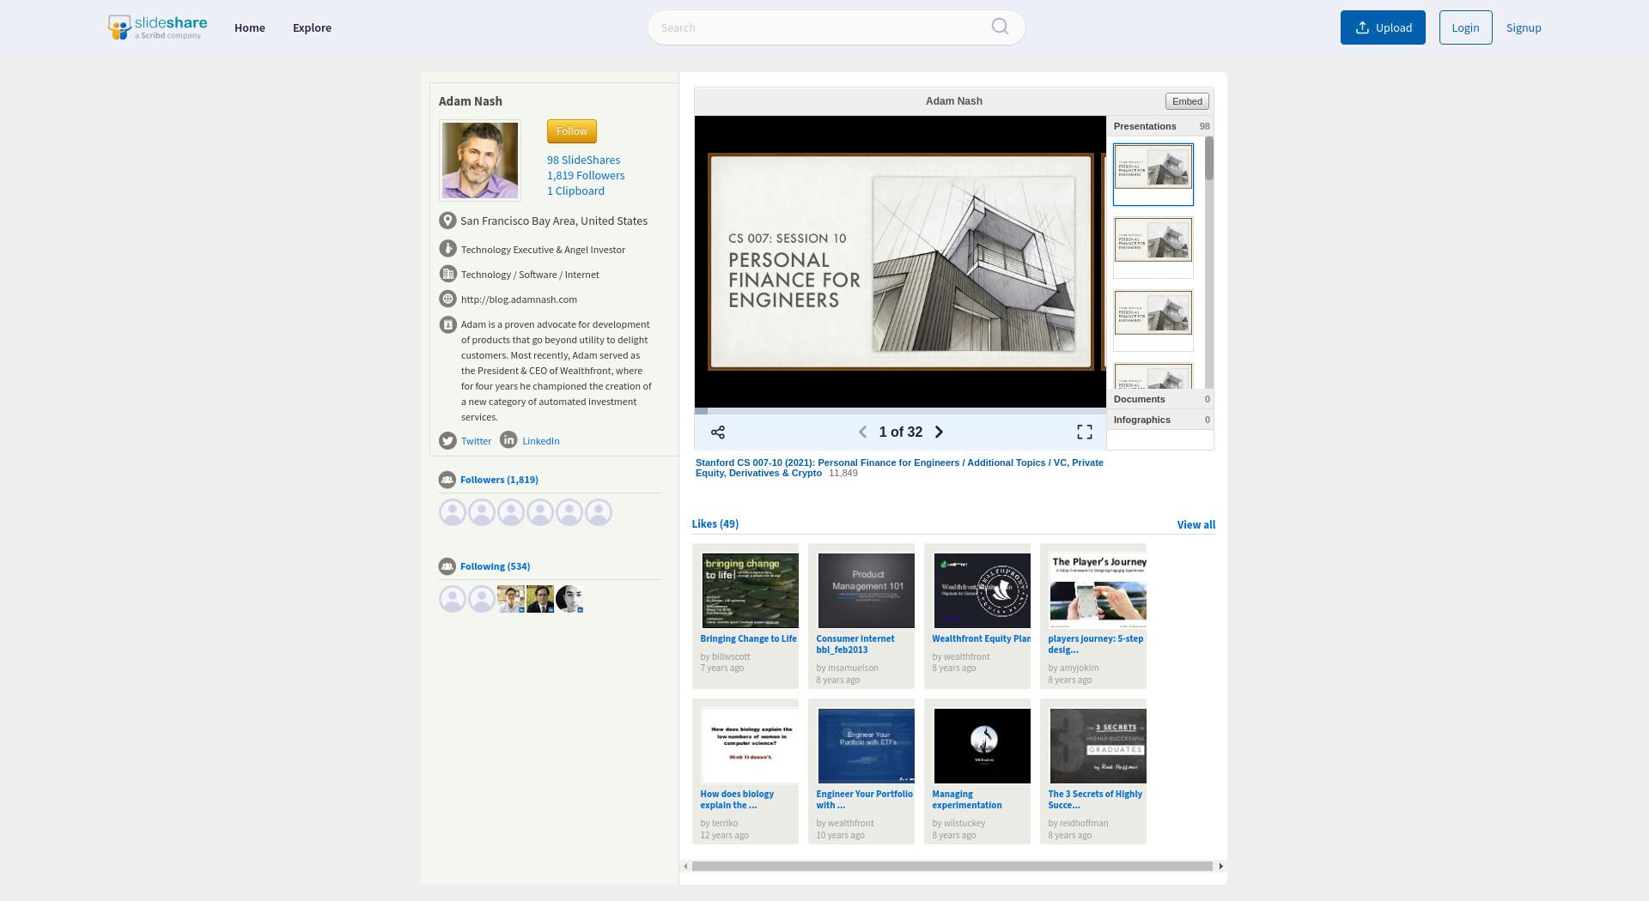This screenshot has width=1649, height=901.
Task: Click the View all likes link
Action: tap(1196, 524)
